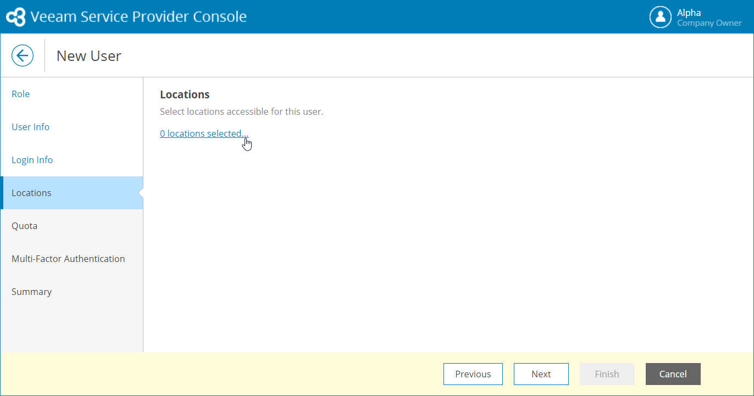The image size is (754, 396).
Task: Cancel the New User wizard
Action: pos(673,374)
